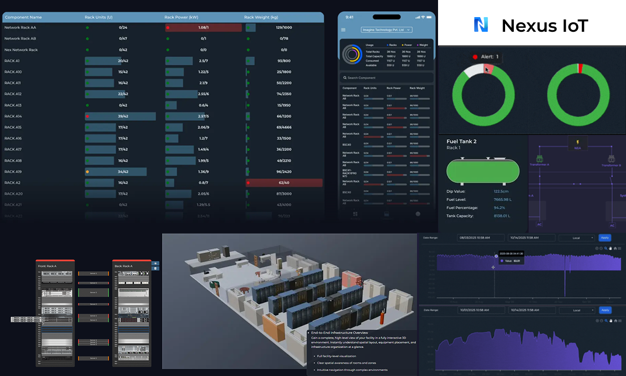The height and width of the screenshot is (376, 626).
Task: Select the pan hand tool on the lower chart
Action: [610, 321]
